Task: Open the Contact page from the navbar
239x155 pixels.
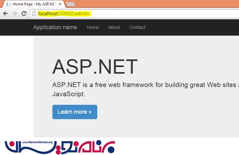Action: pos(137,27)
